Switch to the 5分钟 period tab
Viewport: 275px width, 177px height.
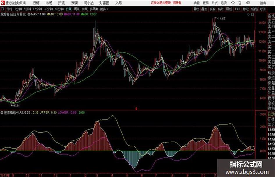click(27, 9)
